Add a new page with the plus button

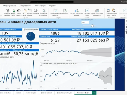[94, 93]
